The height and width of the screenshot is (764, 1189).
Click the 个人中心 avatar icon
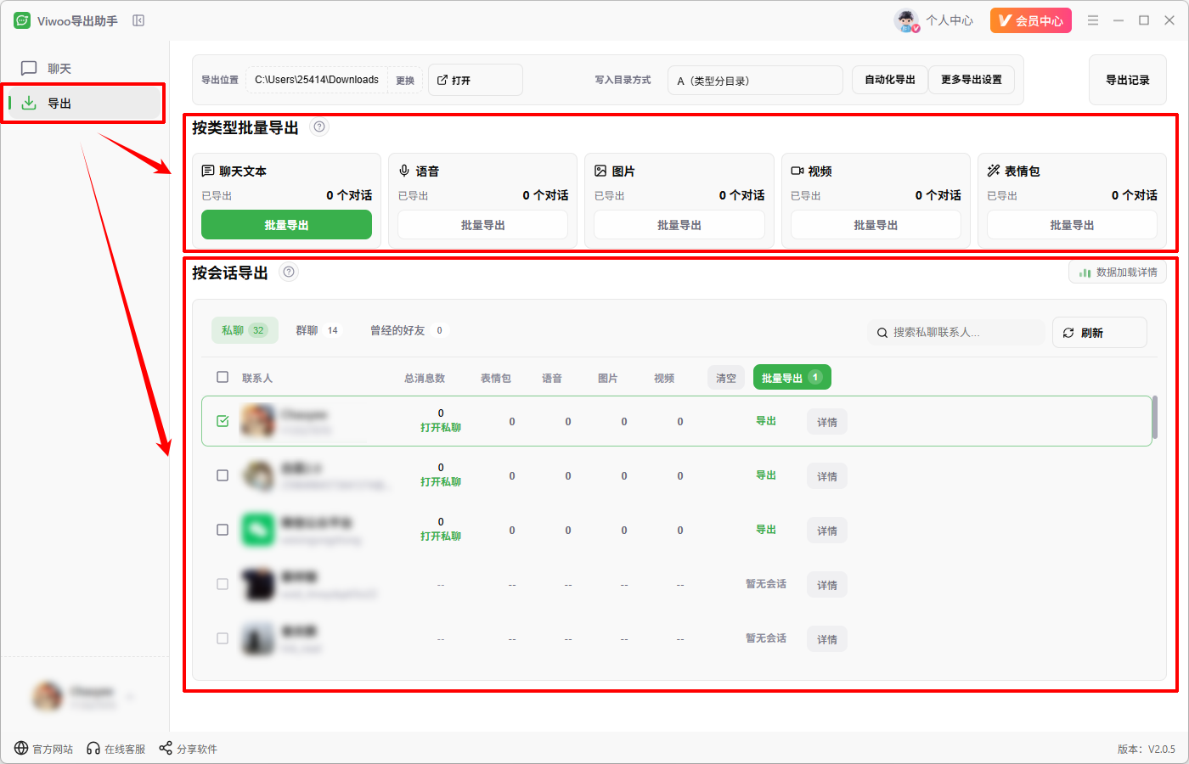[x=907, y=20]
